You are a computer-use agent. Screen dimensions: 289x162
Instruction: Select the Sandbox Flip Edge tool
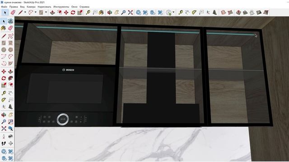click(266, 13)
